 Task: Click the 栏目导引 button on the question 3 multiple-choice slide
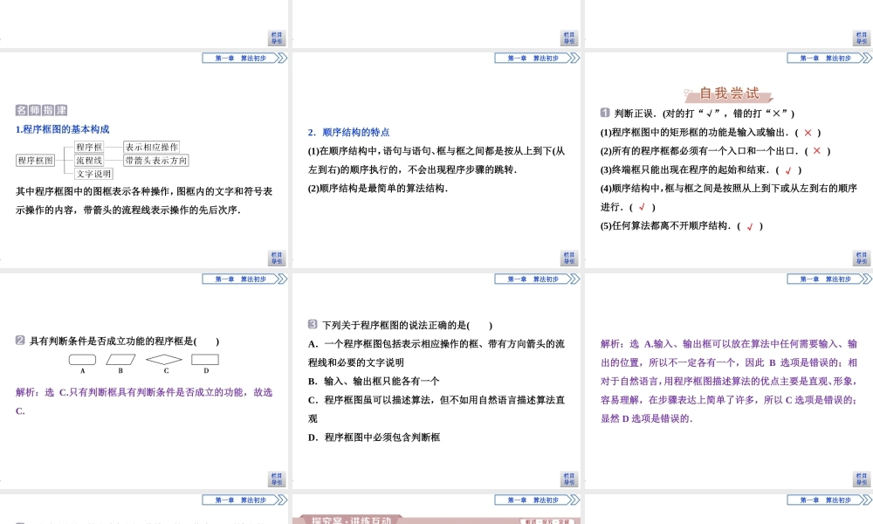point(568,479)
